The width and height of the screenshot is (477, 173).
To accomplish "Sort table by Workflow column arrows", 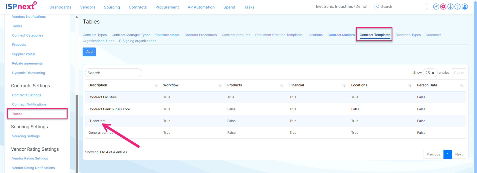I will coord(220,85).
